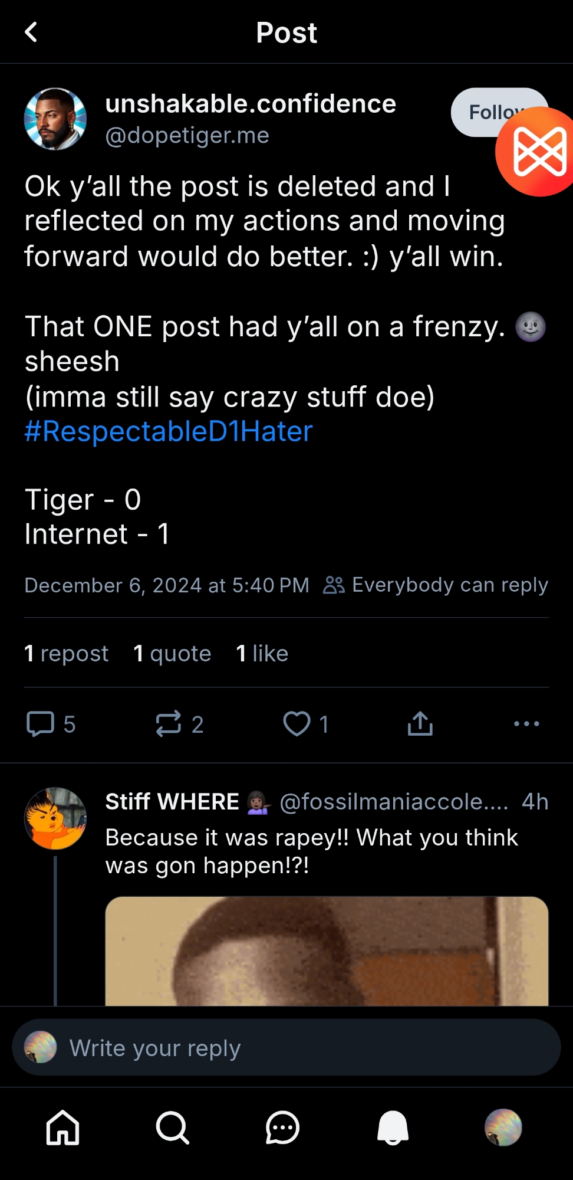573x1180 pixels.
Task: Tap the share upload icon
Action: tap(420, 724)
